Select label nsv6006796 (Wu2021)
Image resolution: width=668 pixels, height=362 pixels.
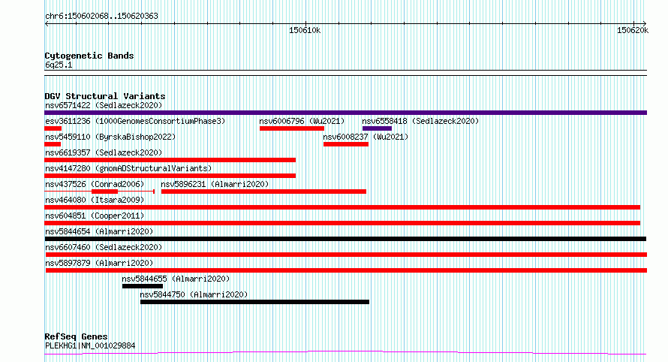(302, 121)
